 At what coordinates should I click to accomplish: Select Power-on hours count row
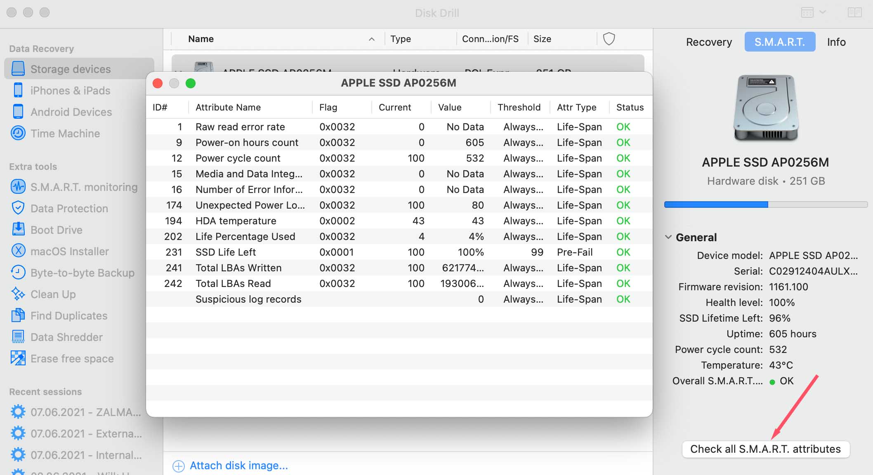(399, 142)
